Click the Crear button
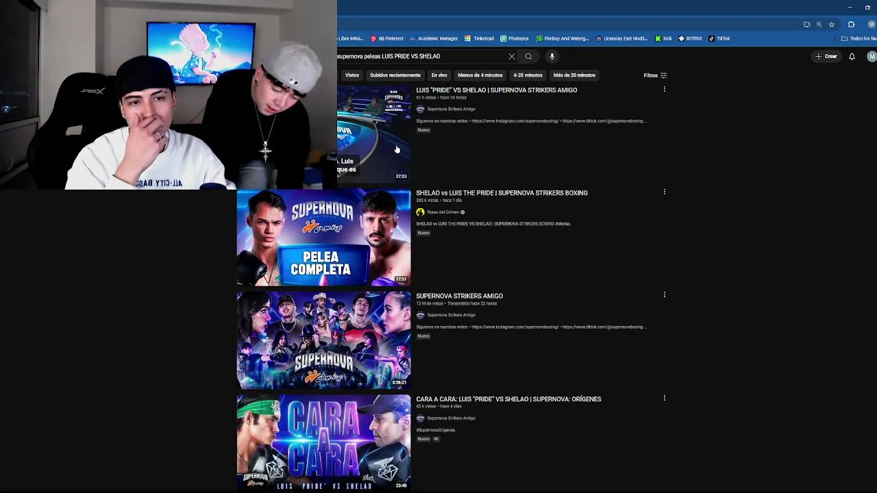Image resolution: width=877 pixels, height=493 pixels. click(826, 56)
